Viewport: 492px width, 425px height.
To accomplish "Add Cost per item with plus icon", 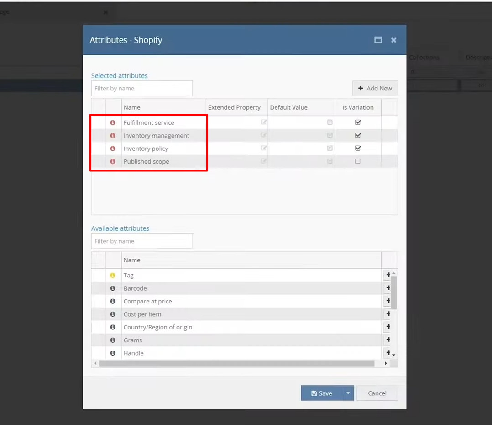I will [x=388, y=313].
